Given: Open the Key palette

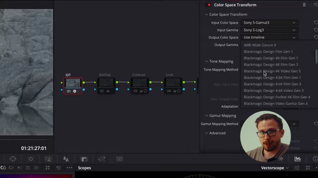Looking at the screenshot, I should point(84,159).
